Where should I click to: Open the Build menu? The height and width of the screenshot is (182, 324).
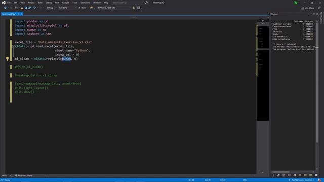tap(40, 3)
